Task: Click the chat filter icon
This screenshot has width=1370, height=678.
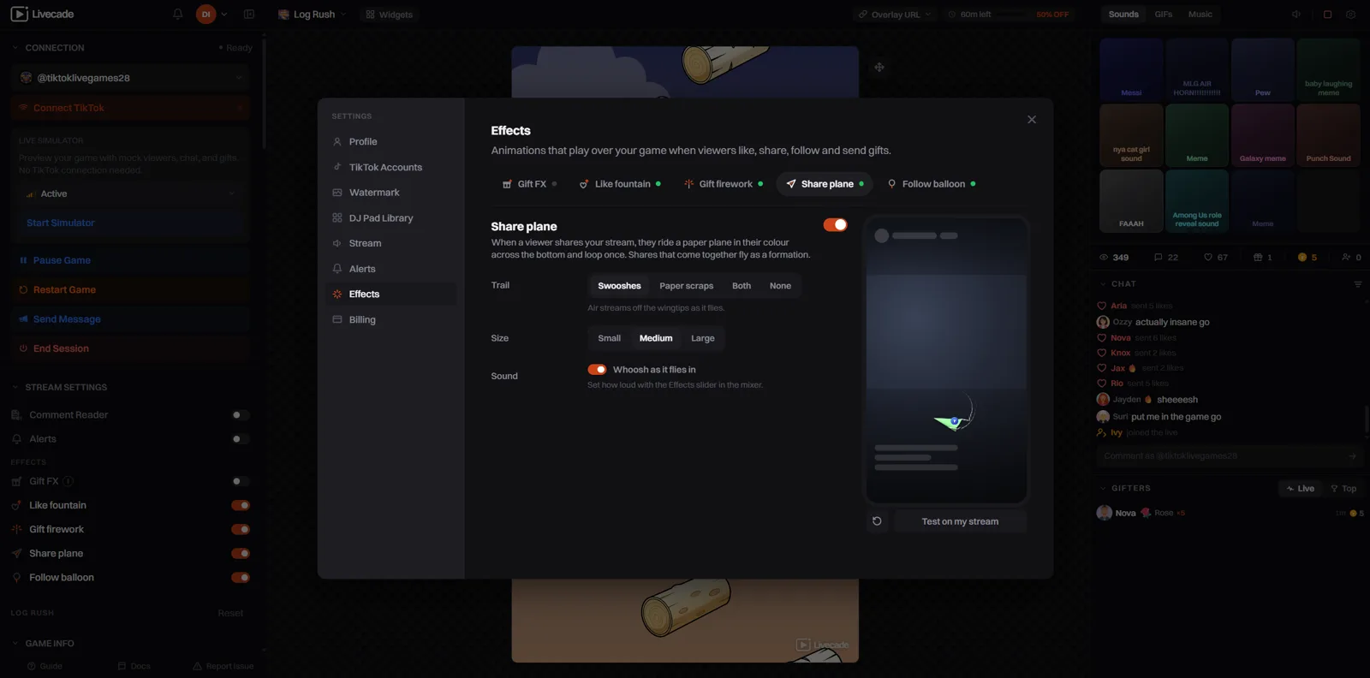Action: point(1357,284)
